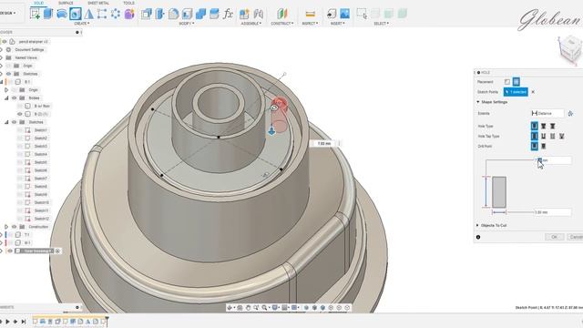This screenshot has height=328, width=583.
Task: Choose angled drill point option
Action: [544, 146]
